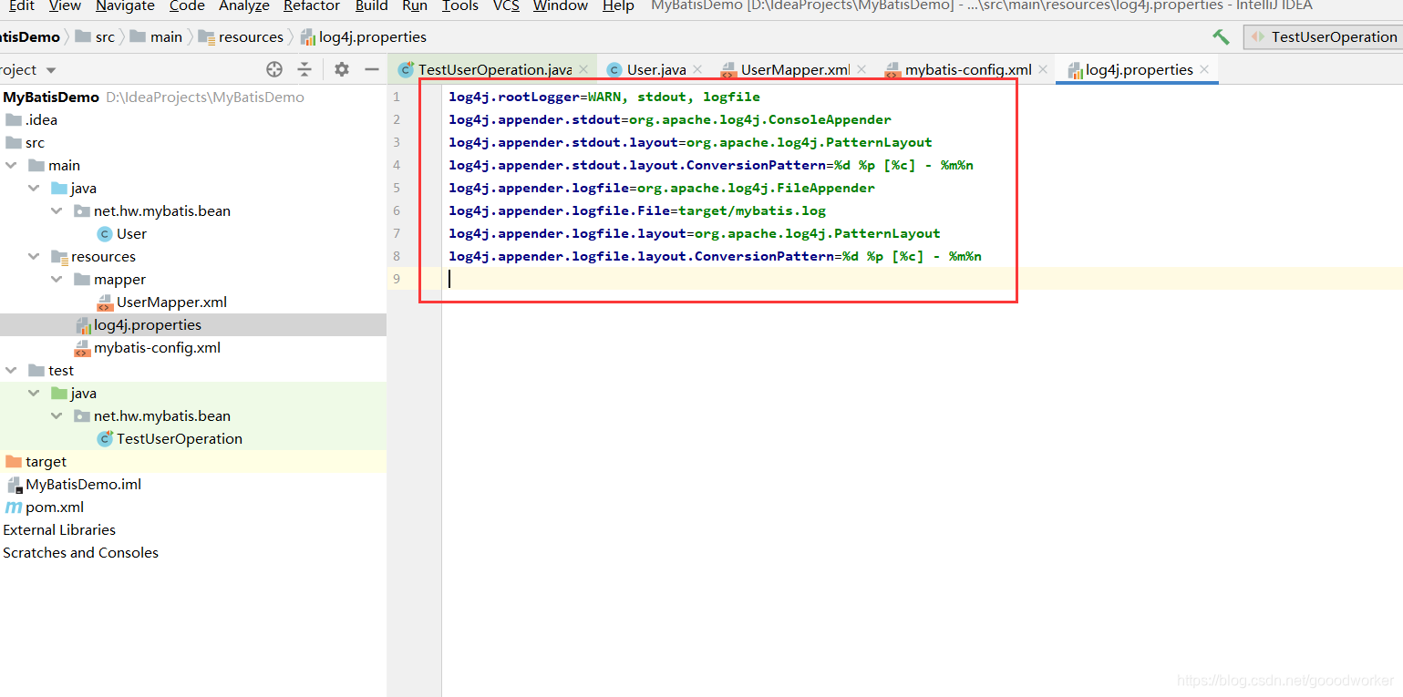Image resolution: width=1403 pixels, height=697 pixels.
Task: Close the User.java editor tab
Action: [697, 69]
